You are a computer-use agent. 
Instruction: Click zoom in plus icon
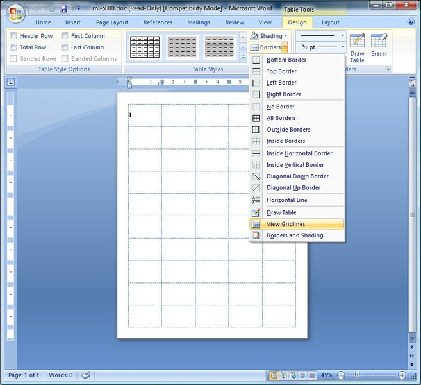tap(402, 375)
